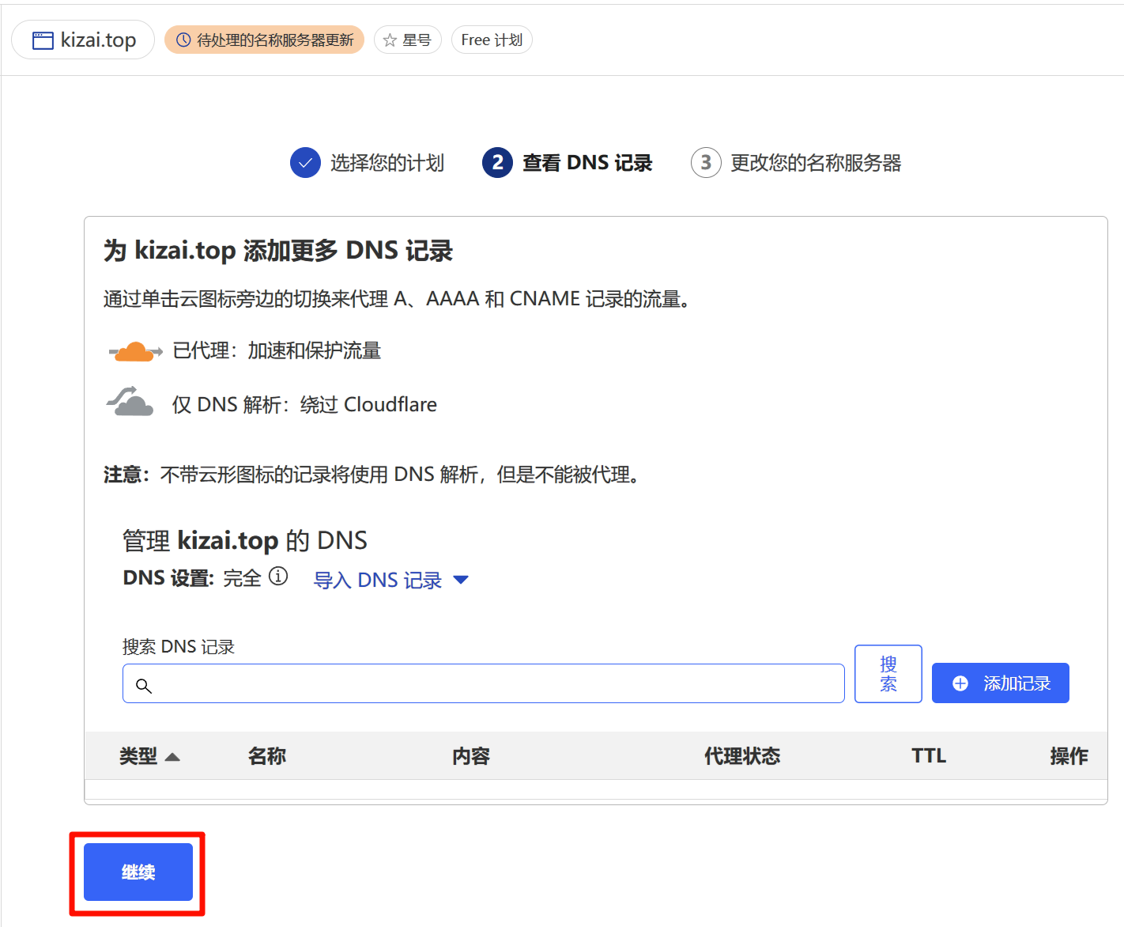Expand the 导入 DNS 记录 dropdown arrow

click(x=461, y=580)
